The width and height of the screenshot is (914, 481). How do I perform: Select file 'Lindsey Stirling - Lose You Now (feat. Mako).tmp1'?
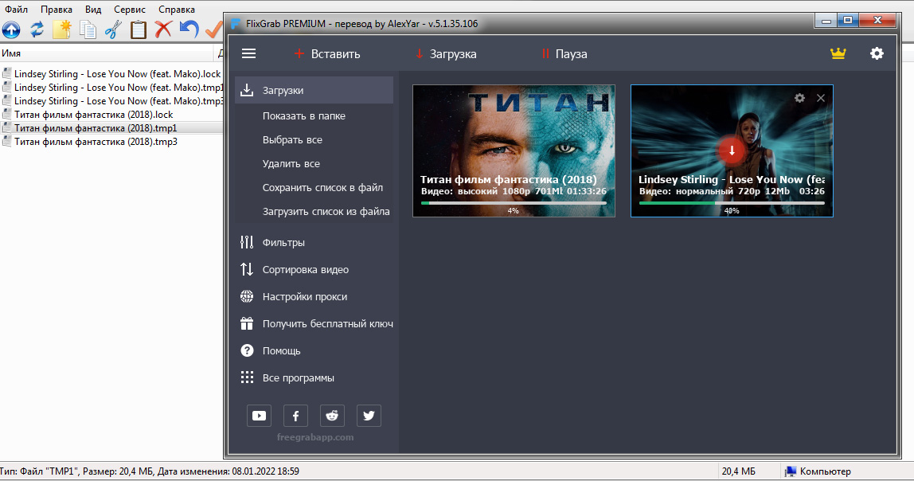point(112,88)
